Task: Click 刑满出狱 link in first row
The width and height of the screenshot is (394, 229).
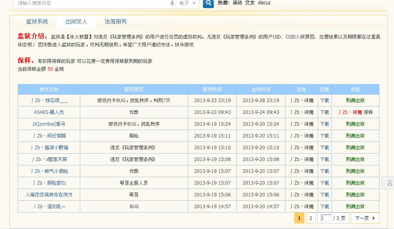Action: click(354, 101)
